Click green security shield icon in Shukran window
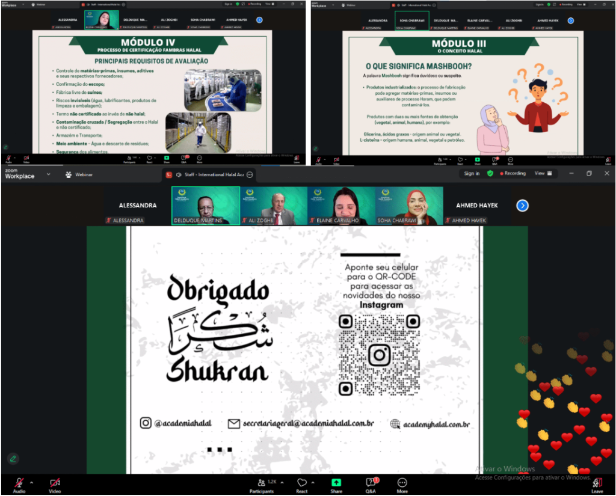 pyautogui.click(x=490, y=174)
